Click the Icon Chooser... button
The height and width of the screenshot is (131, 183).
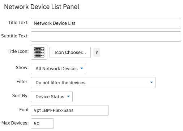[x=70, y=52]
